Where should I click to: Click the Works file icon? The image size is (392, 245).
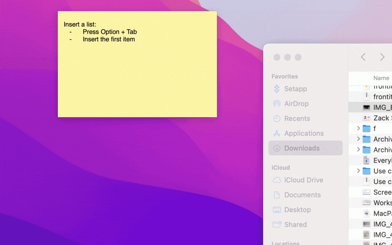pyautogui.click(x=366, y=202)
